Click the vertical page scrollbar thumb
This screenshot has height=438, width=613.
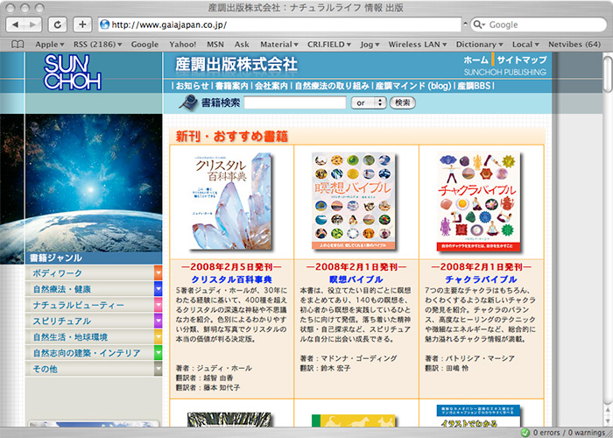point(608,74)
